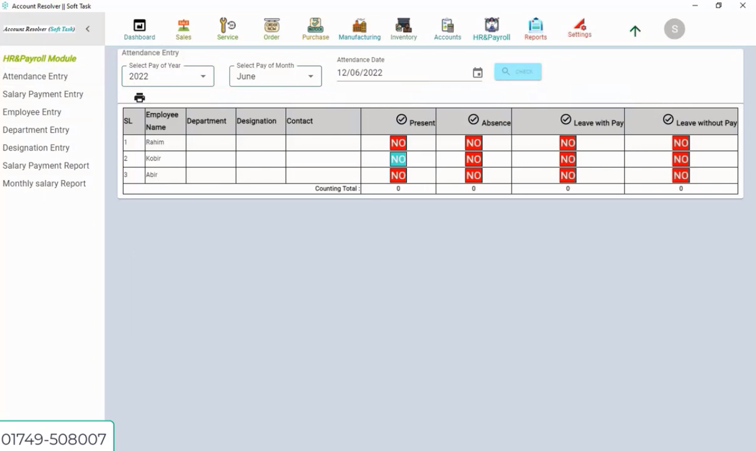Select the Inventory module icon
756x451 pixels.
(x=403, y=28)
